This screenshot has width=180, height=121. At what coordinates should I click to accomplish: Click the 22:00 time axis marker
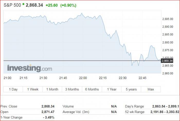[x=83, y=78]
